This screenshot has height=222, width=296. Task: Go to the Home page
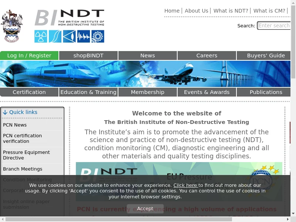tap(172, 11)
